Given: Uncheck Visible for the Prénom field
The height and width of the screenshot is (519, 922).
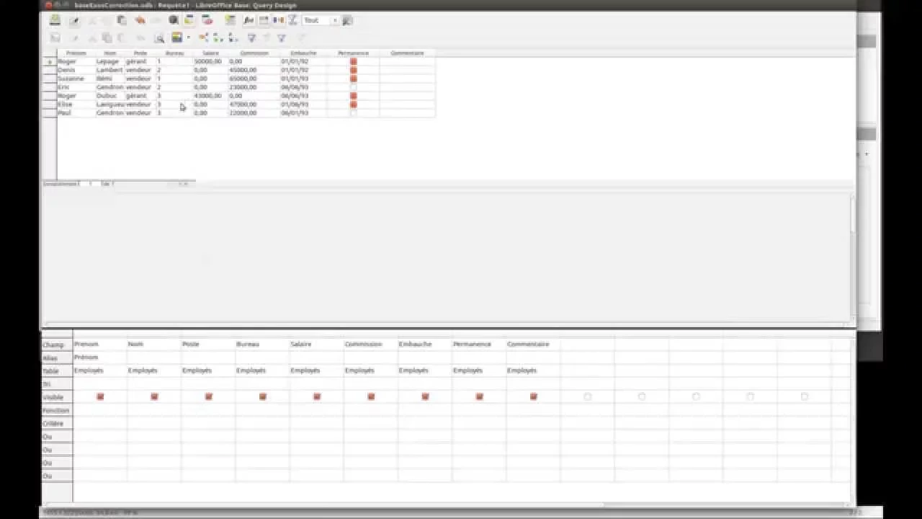Looking at the screenshot, I should [100, 396].
